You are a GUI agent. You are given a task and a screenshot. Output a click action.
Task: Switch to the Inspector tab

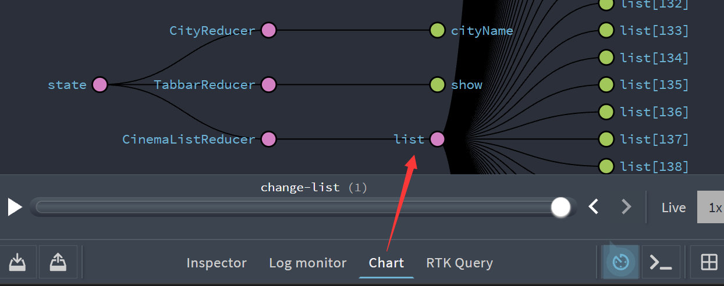[x=217, y=263]
